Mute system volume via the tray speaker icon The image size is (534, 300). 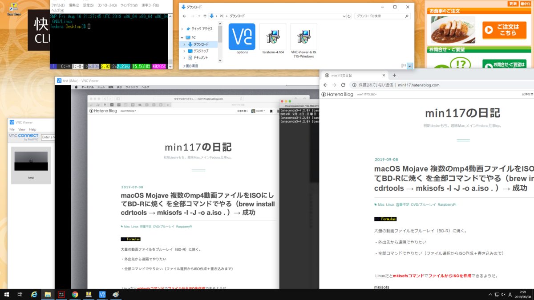(503, 294)
